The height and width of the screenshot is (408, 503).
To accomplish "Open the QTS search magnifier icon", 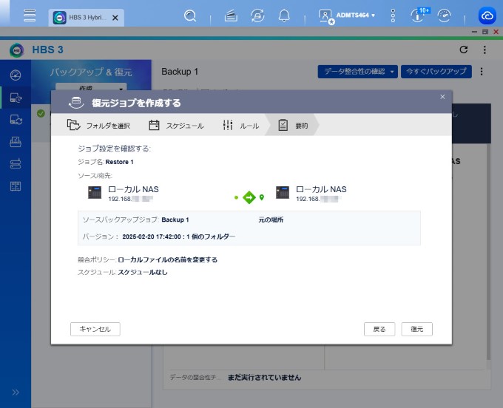I will point(190,16).
